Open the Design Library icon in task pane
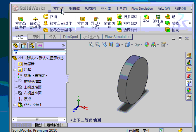196x132 pixels. click(189, 62)
